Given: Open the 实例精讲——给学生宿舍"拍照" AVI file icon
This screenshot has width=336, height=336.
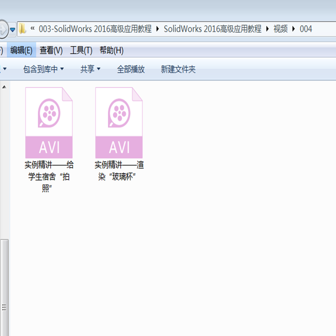Looking at the screenshot, I should [x=49, y=123].
